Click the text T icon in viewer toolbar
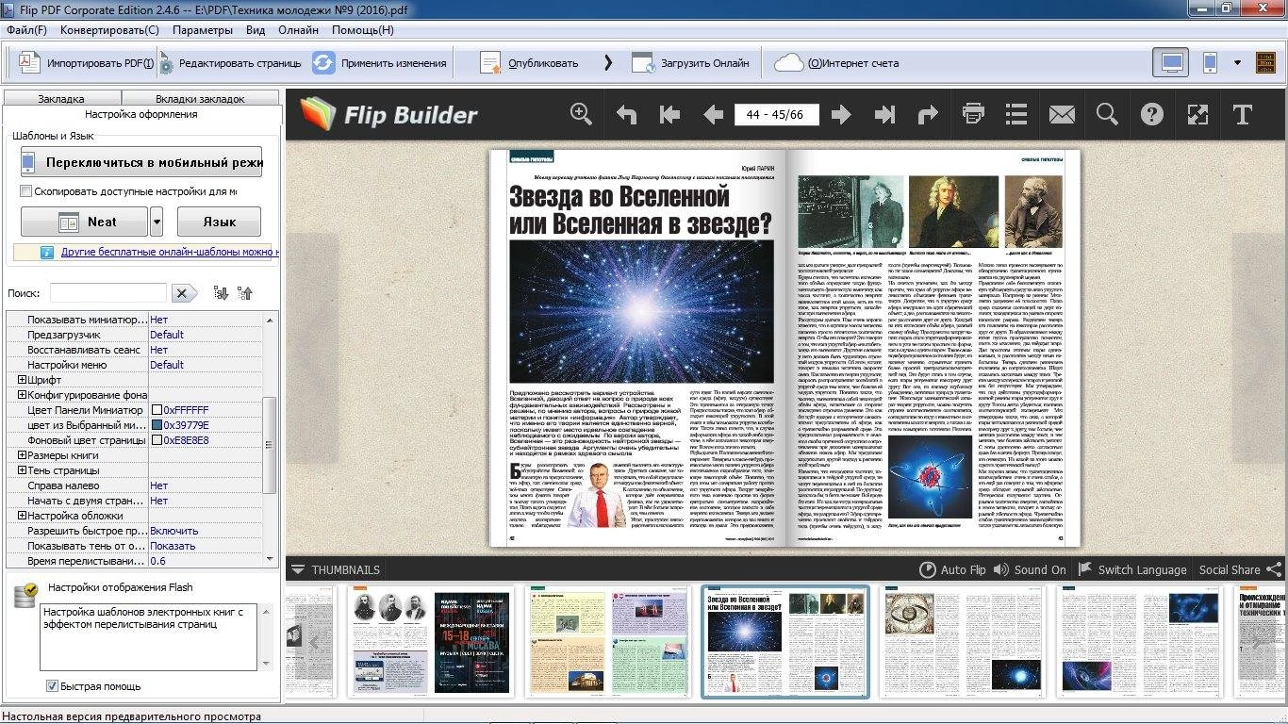The height and width of the screenshot is (724, 1288). tap(1243, 115)
